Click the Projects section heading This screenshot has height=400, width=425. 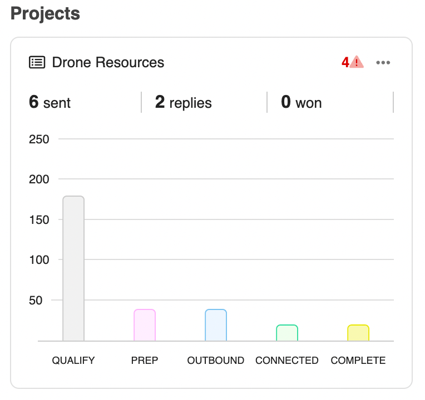coord(45,14)
